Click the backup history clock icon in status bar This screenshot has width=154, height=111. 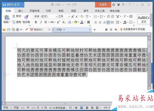pos(71,108)
